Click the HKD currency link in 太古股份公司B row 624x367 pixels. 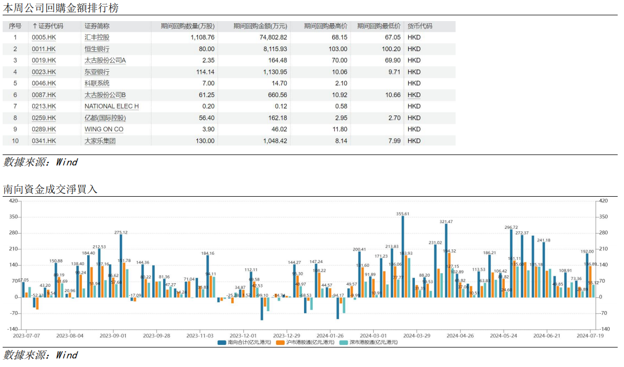414,95
